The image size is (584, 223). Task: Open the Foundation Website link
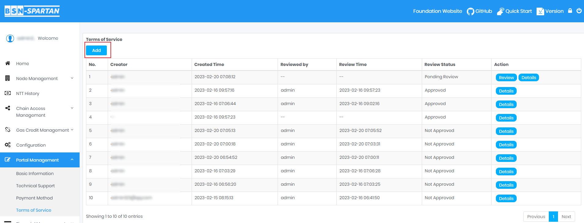[x=437, y=11]
